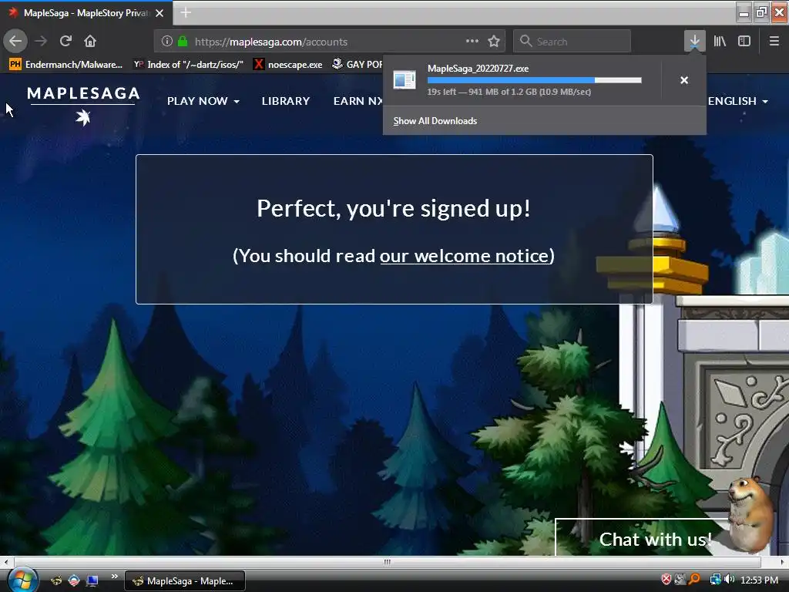789x592 pixels.
Task: Open Endermanch/Malware bookmark
Action: point(66,65)
